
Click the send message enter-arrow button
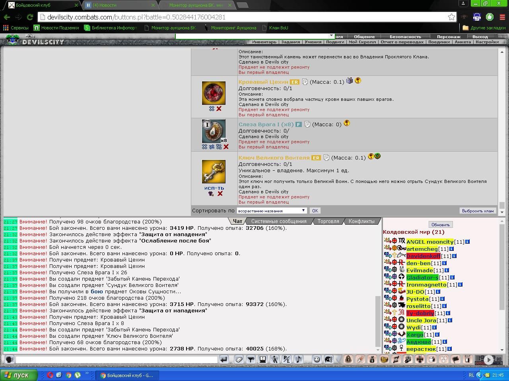[x=224, y=360]
